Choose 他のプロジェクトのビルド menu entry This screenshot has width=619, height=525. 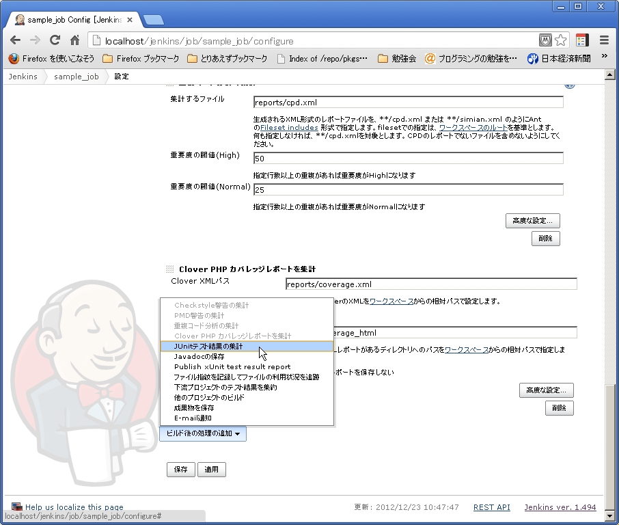[x=247, y=398]
